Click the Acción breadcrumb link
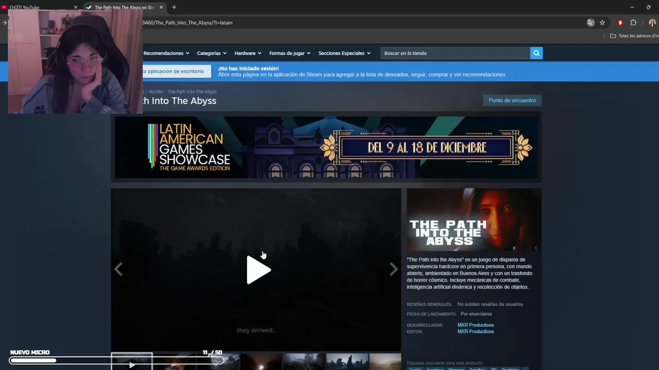Viewport: 659px width, 370px height. 156,92
